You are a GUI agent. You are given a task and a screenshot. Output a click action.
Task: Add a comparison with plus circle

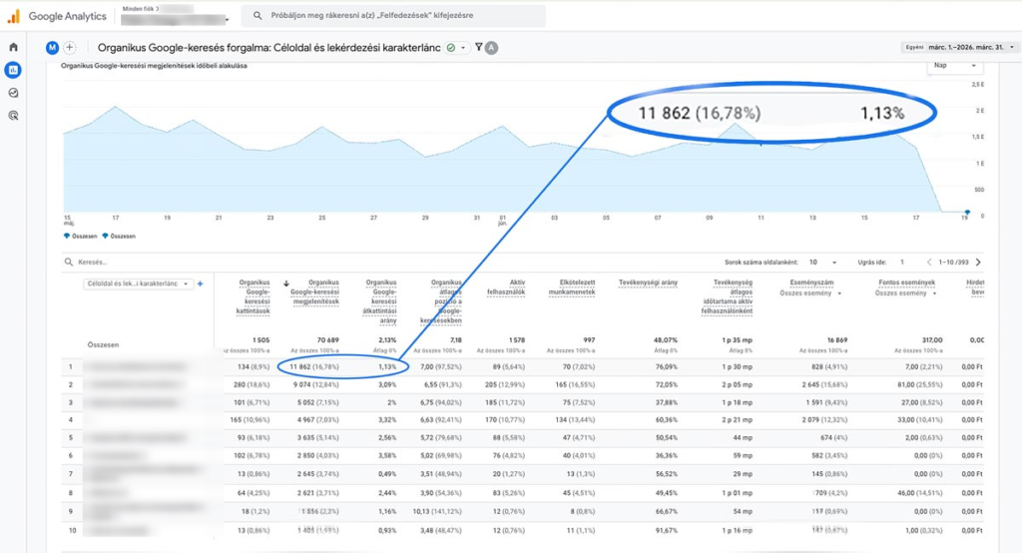click(70, 48)
